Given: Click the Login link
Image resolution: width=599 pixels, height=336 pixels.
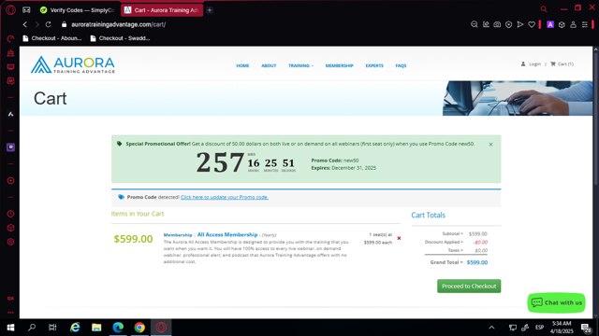Looking at the screenshot, I should click(531, 64).
